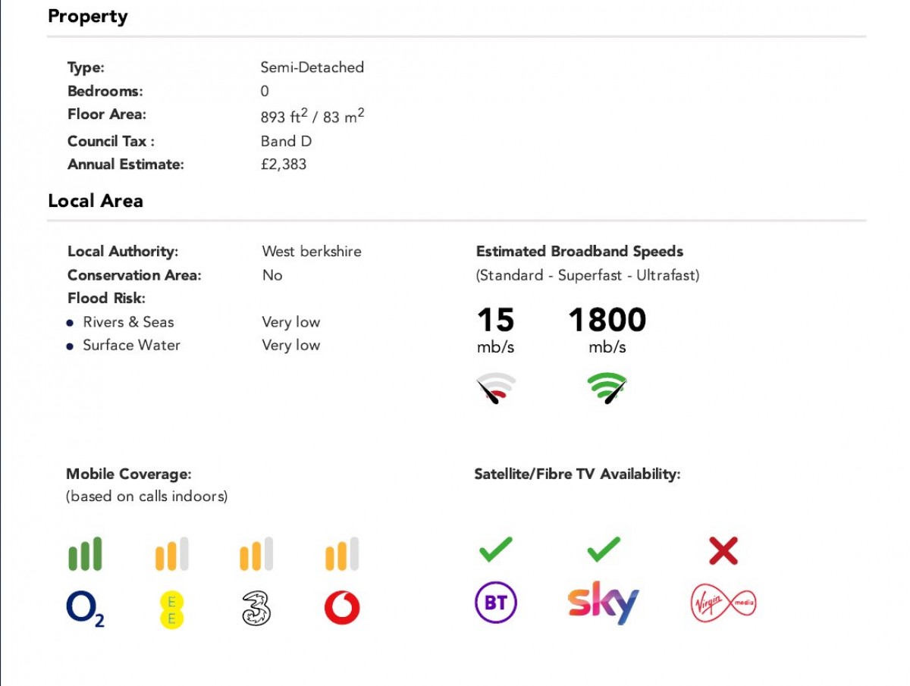This screenshot has width=910, height=686.
Task: Click the West berkshire local authority text
Action: pos(312,251)
